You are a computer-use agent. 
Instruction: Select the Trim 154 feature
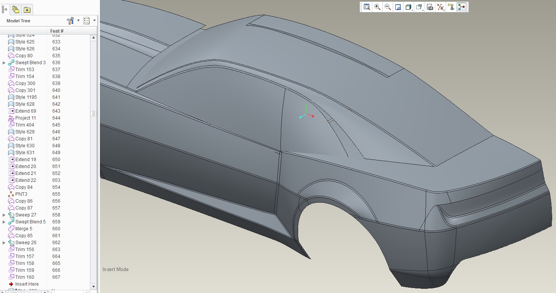point(25,77)
